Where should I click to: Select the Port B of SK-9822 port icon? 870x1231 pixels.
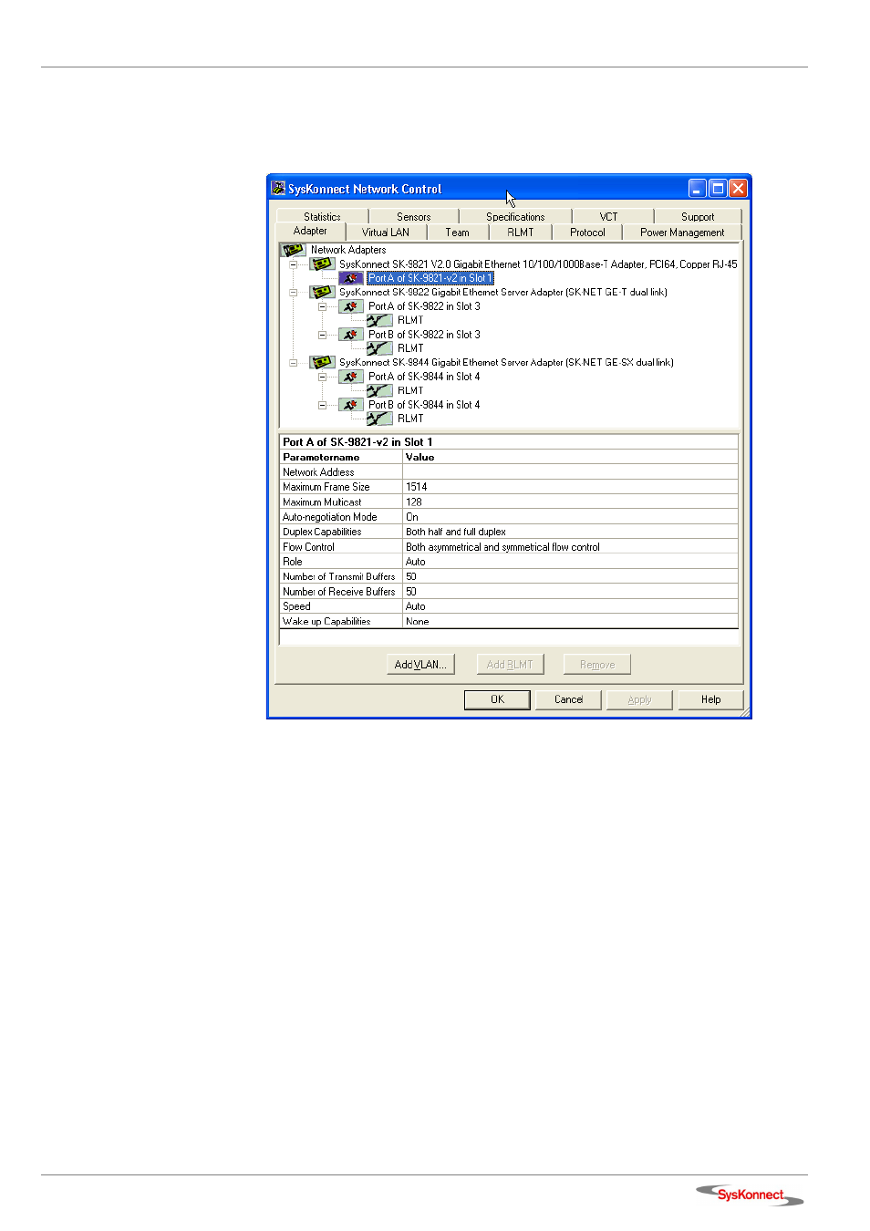click(x=351, y=335)
